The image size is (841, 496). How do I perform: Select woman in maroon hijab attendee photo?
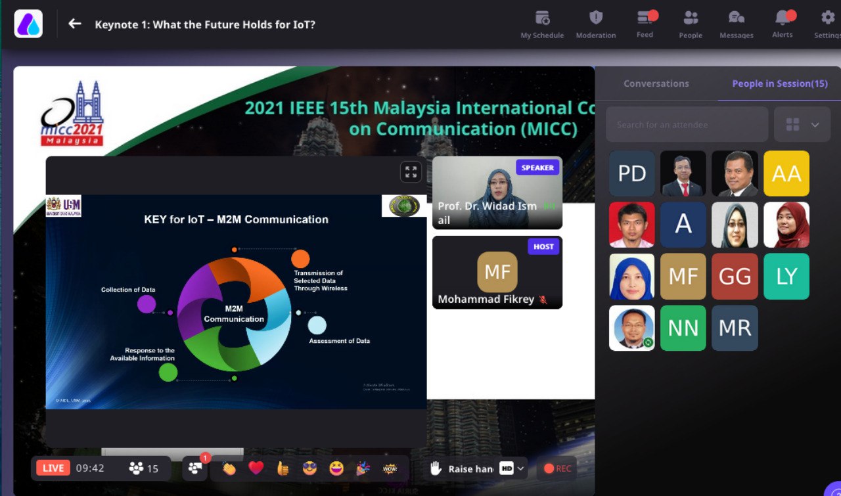click(x=786, y=225)
